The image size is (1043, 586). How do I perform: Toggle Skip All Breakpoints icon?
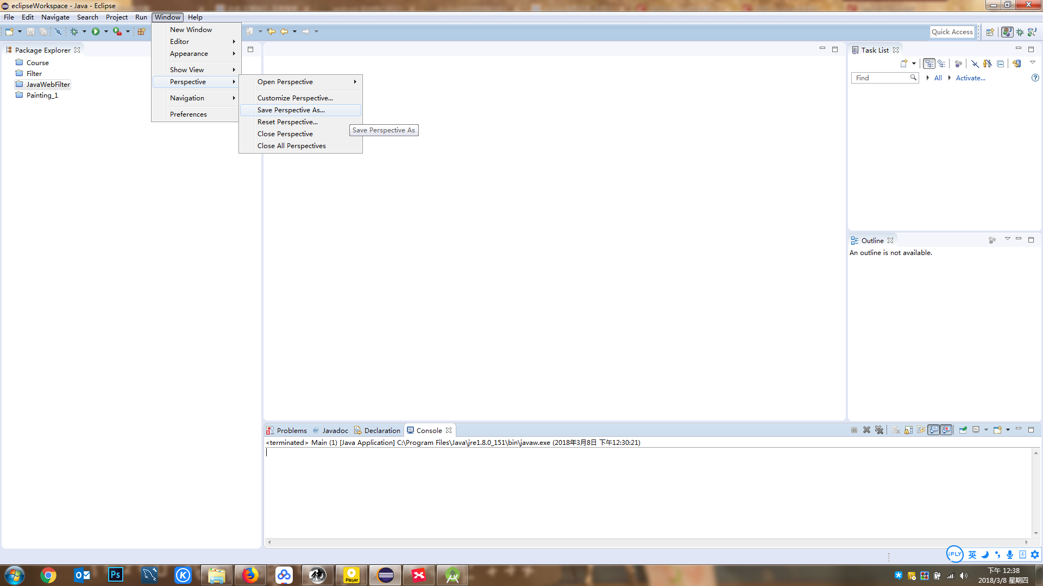58,31
